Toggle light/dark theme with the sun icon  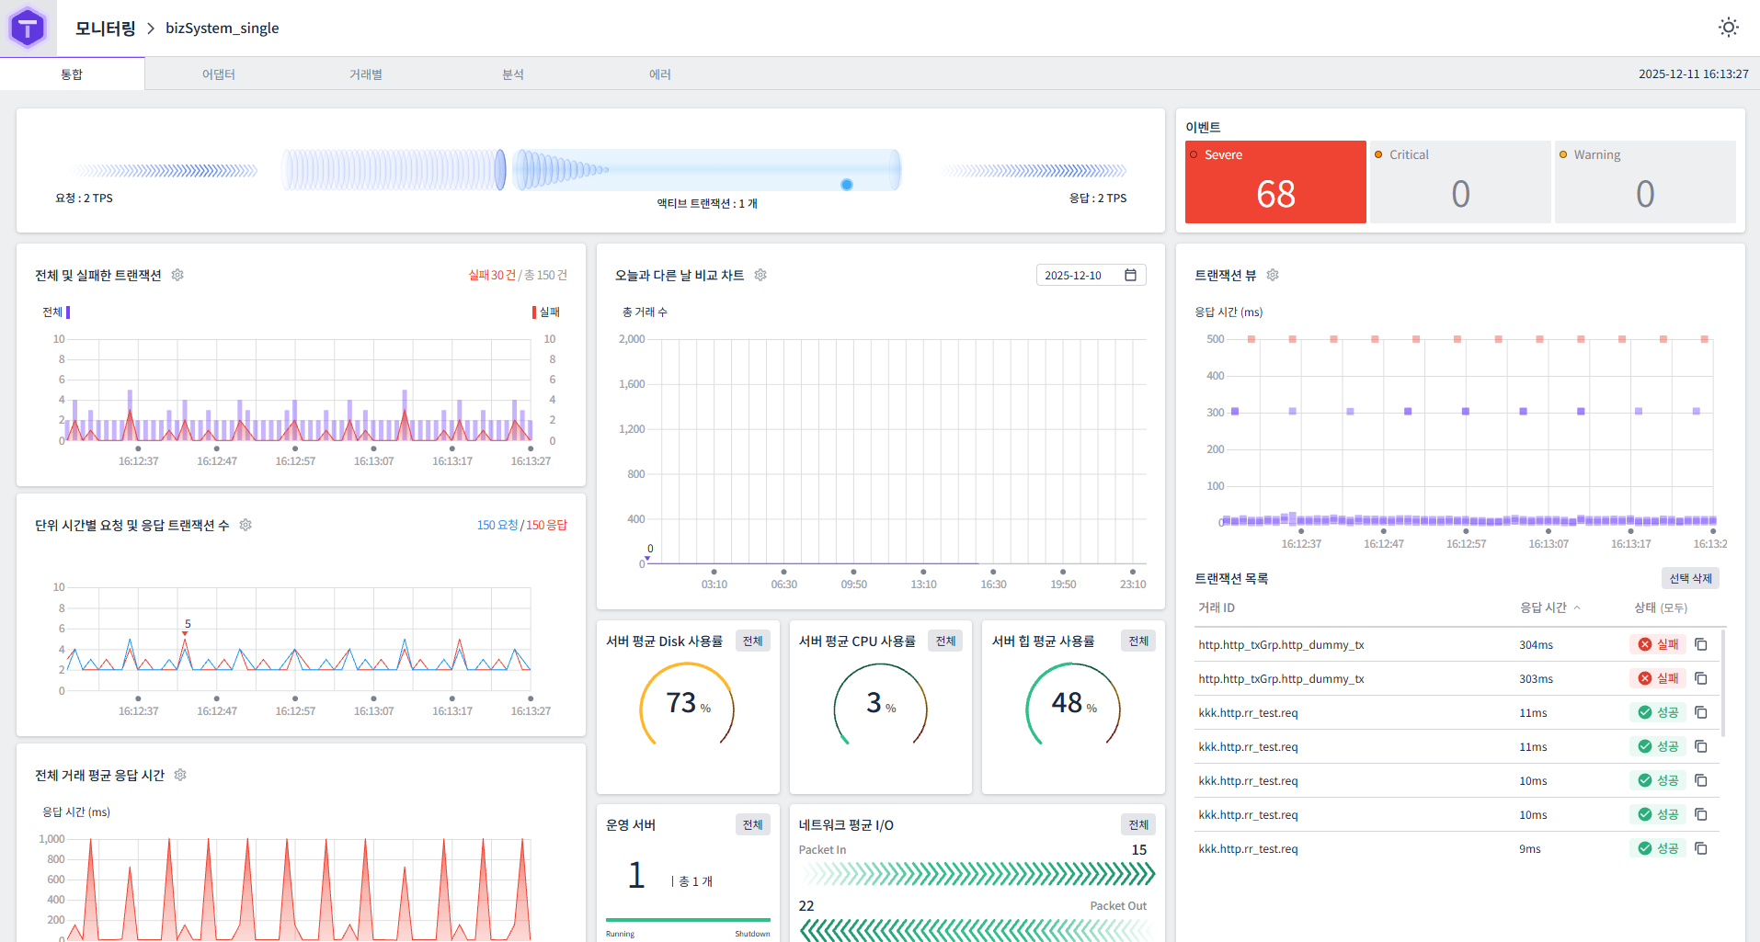click(x=1729, y=28)
